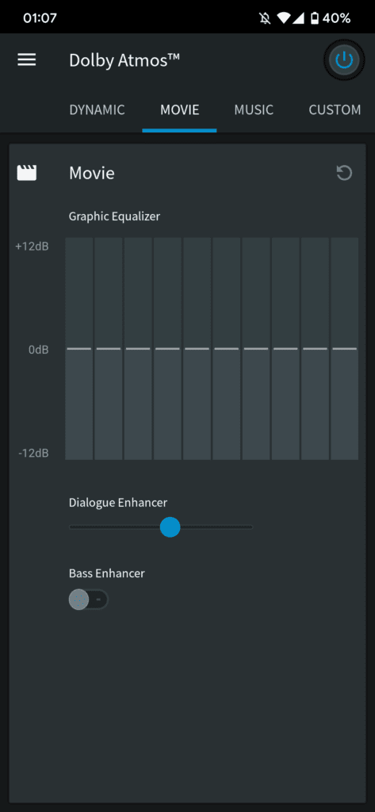
Task: Select the MOVIE tab
Action: [180, 109]
